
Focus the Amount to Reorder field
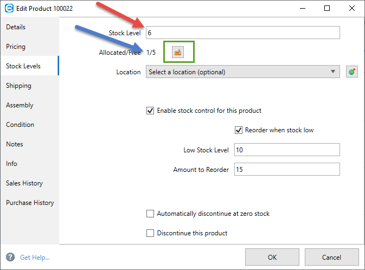coord(286,169)
